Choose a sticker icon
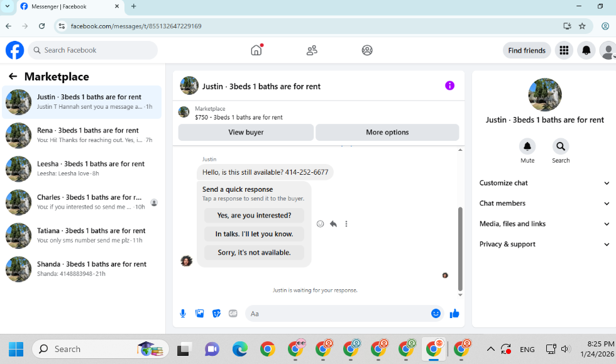This screenshot has width=616, height=364. click(x=216, y=313)
